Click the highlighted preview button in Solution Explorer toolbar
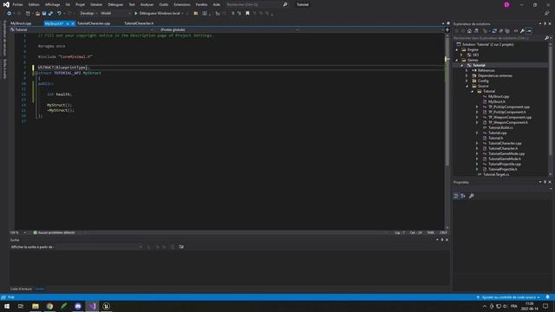This screenshot has width=555, height=312. tap(529, 31)
